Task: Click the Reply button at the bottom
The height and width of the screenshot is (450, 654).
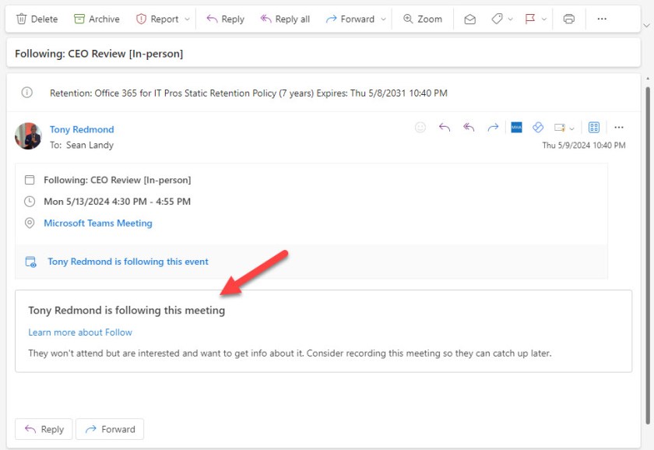Action: (44, 429)
